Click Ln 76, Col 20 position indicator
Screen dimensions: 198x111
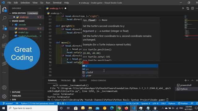[132, 104]
